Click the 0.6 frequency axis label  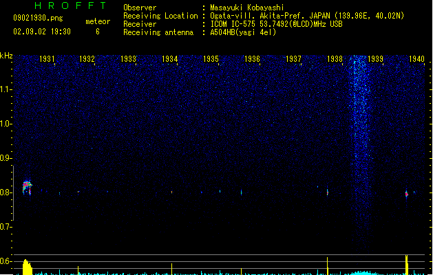coord(6,261)
